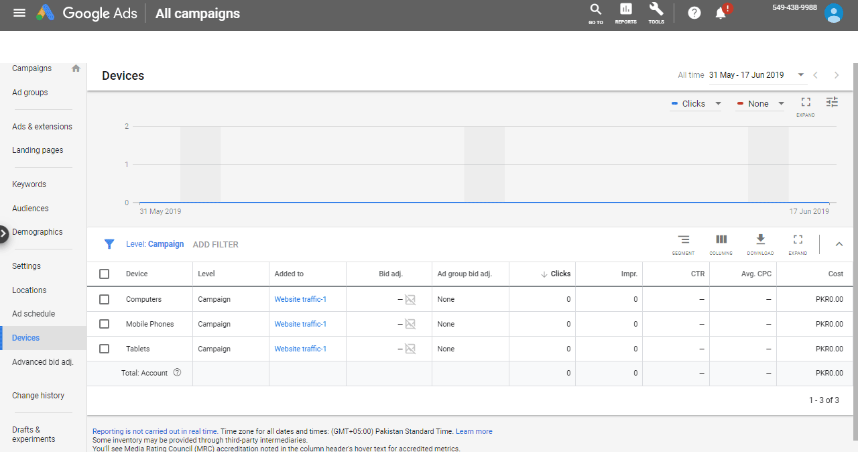Open the None metric dropdown
858x452 pixels.
760,104
